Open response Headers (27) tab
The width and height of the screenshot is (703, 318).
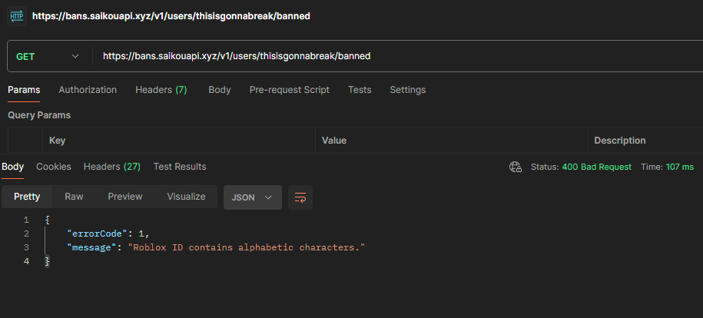click(x=112, y=167)
